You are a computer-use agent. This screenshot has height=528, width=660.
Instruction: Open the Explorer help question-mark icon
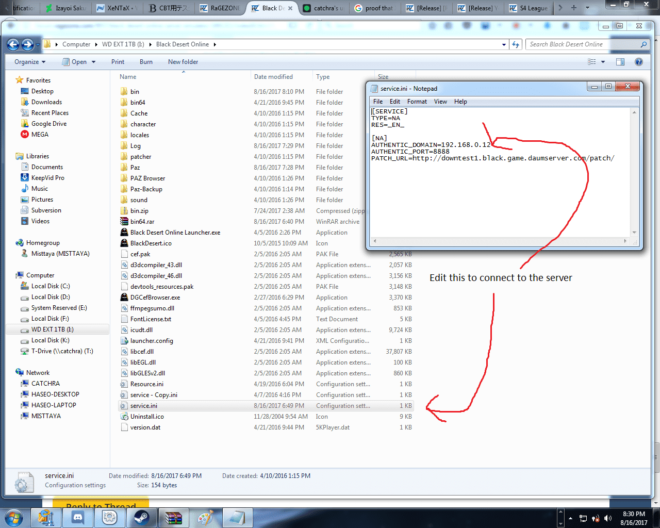tap(639, 62)
